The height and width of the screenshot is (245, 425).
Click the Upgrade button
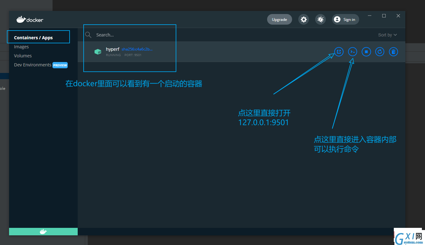(x=279, y=19)
